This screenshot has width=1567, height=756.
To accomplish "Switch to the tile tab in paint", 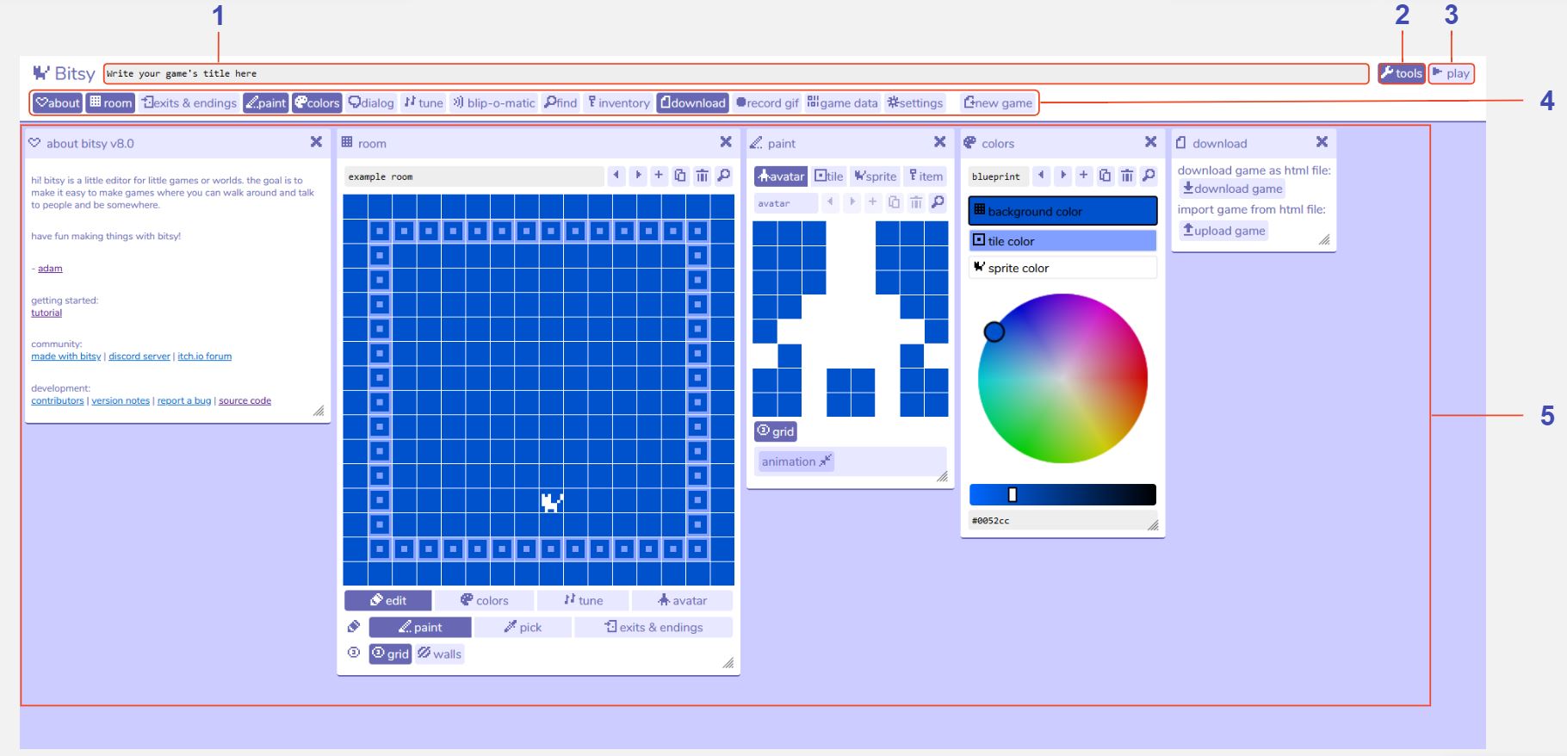I will (x=829, y=176).
